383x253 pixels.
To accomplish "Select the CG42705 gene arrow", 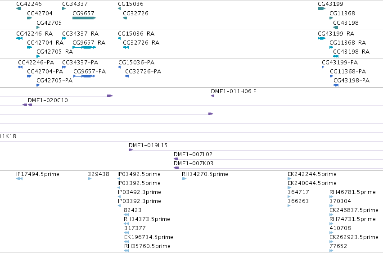I will [x=38, y=27].
